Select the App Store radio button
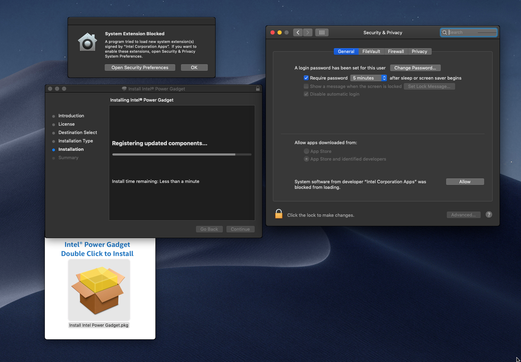Viewport: 521px width, 362px height. coord(307,151)
